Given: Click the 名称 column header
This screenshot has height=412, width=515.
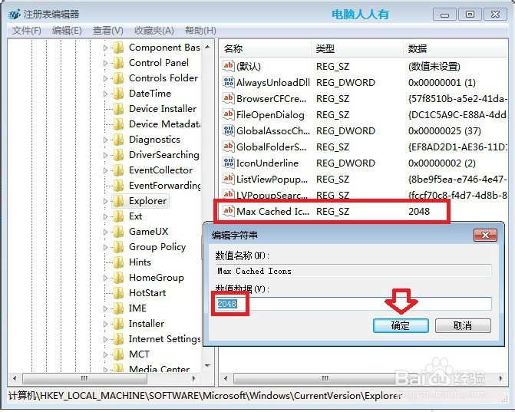Looking at the screenshot, I should (x=265, y=49).
